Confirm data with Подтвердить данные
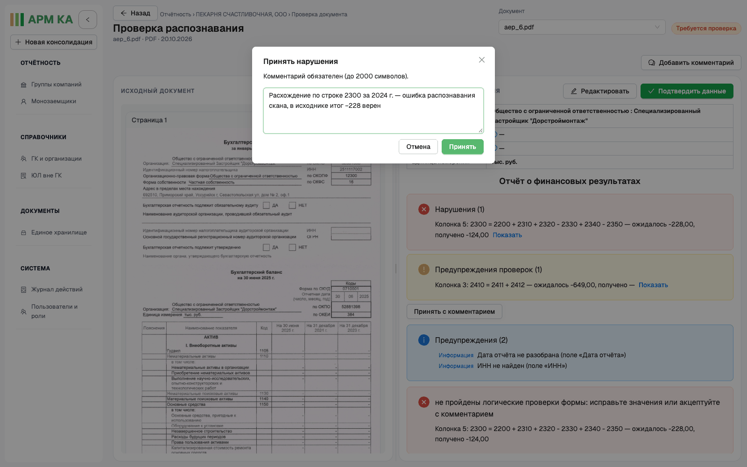 point(687,91)
